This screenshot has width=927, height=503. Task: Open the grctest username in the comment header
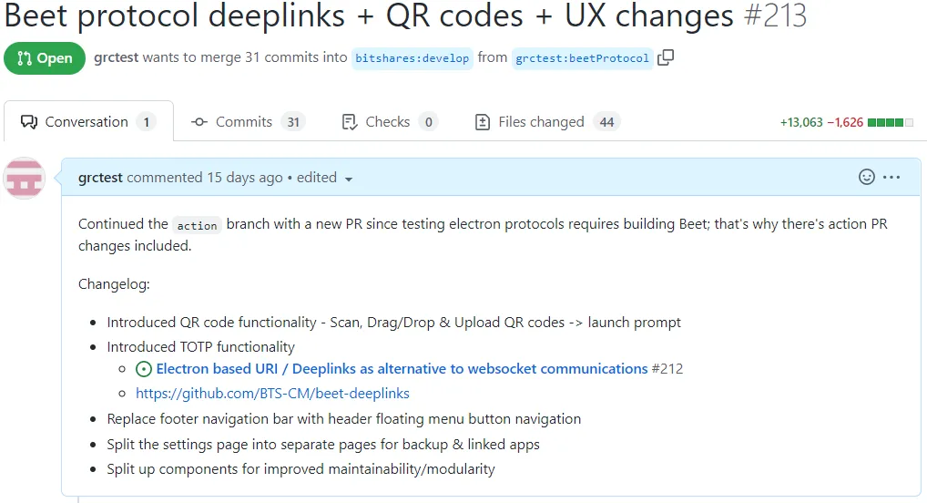pos(100,178)
